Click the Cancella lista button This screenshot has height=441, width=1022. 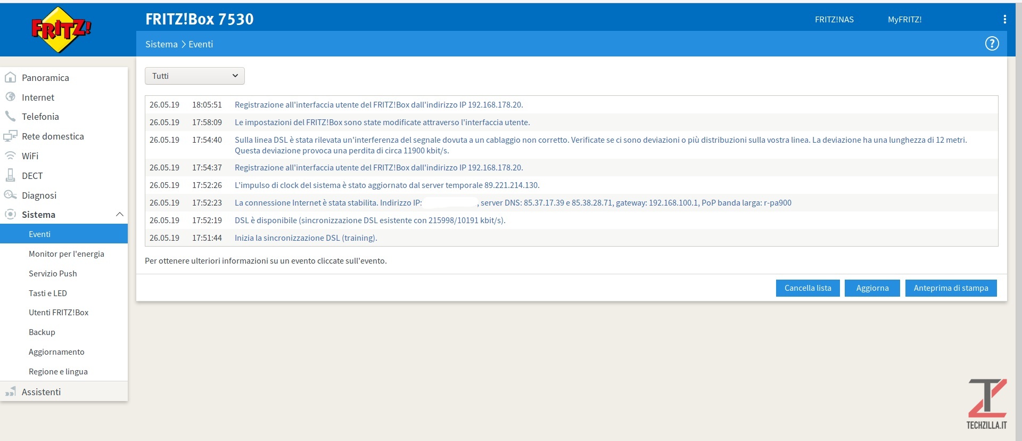[807, 288]
